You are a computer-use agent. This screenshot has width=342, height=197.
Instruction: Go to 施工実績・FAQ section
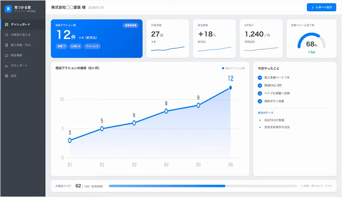pyautogui.click(x=23, y=45)
